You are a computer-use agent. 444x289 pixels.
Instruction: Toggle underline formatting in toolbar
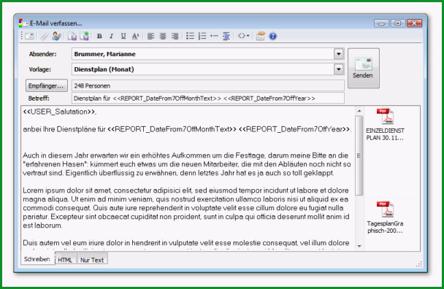pyautogui.click(x=123, y=36)
